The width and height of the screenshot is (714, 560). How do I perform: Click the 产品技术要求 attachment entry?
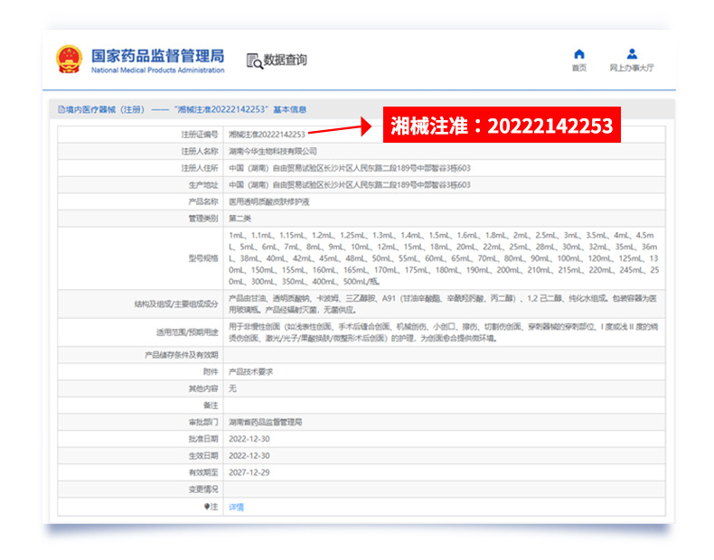tap(250, 371)
